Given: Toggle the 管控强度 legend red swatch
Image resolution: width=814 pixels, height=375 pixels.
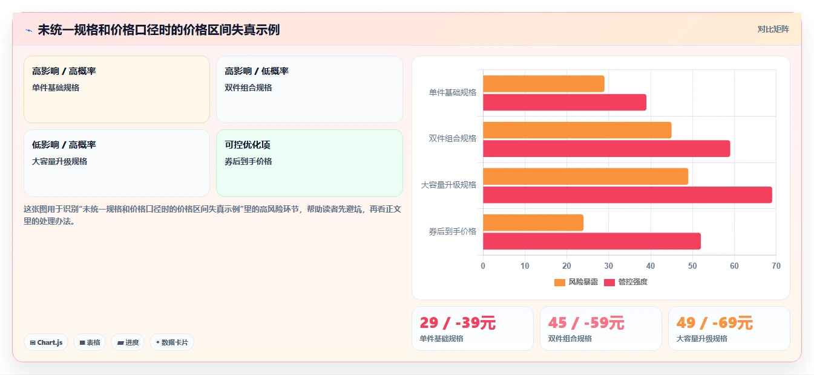Looking at the screenshot, I should (x=609, y=282).
